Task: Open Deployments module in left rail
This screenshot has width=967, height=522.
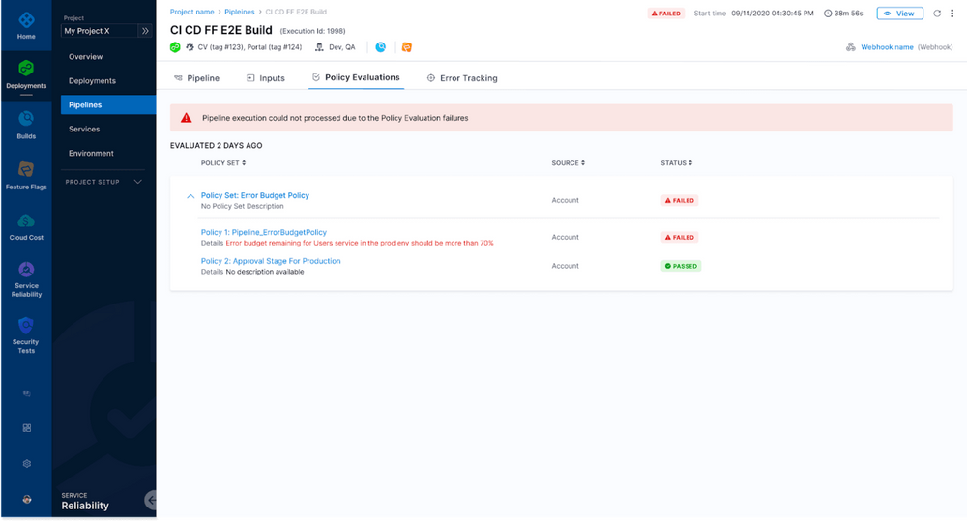Action: coord(26,74)
